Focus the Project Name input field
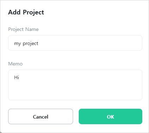The height and width of the screenshot is (133, 149). pos(75,43)
